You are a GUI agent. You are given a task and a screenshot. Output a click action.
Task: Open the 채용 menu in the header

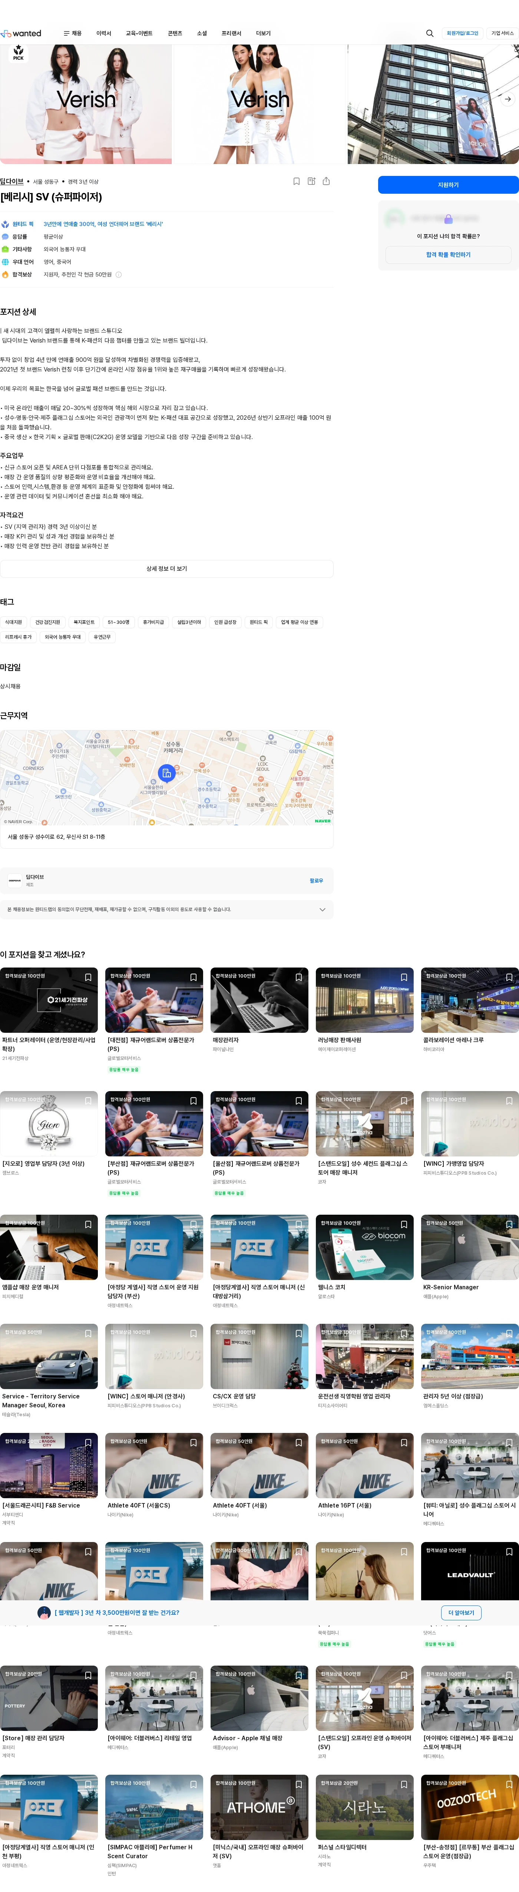[73, 33]
